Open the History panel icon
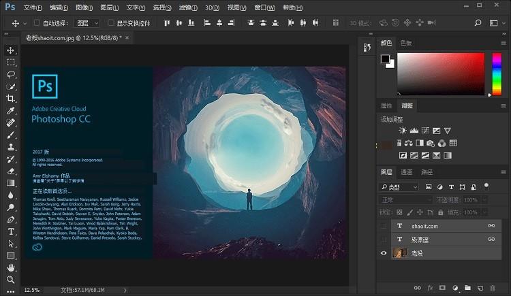The height and width of the screenshot is (296, 511). pyautogui.click(x=367, y=48)
